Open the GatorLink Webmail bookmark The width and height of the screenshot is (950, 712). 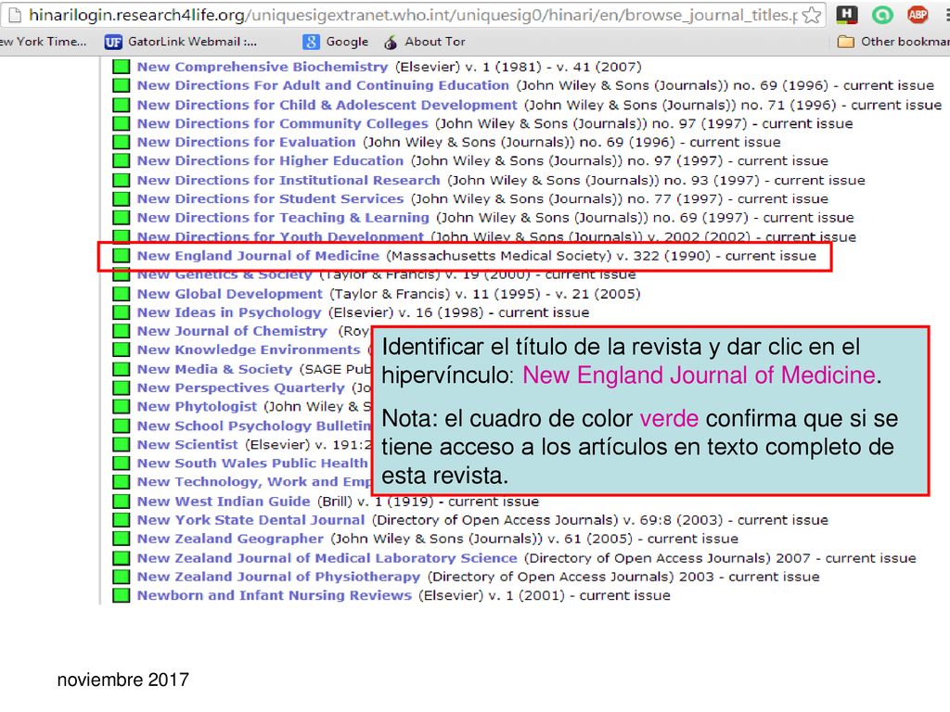pos(181,42)
